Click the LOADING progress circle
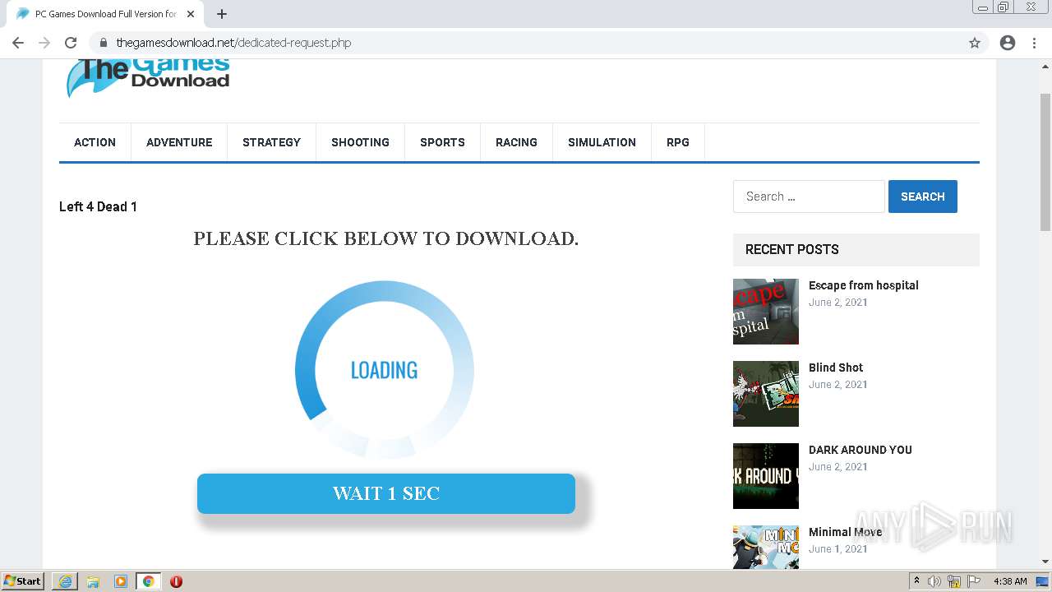The width and height of the screenshot is (1052, 592). [385, 370]
